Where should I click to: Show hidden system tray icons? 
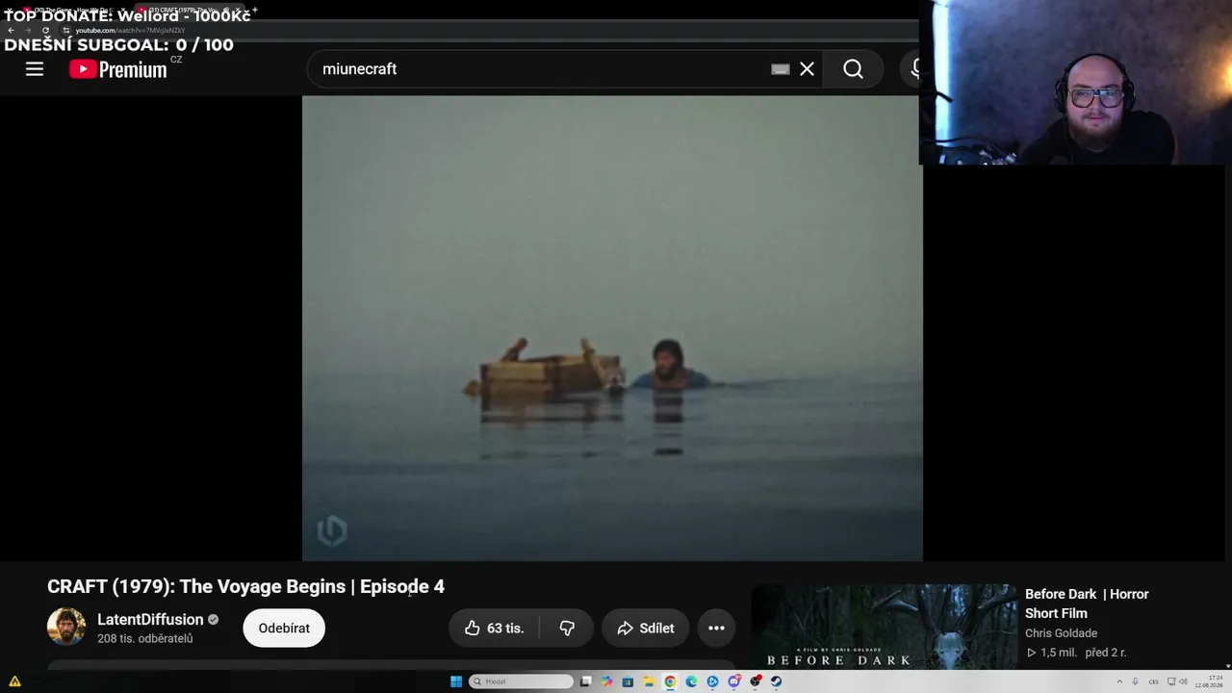[1119, 681]
